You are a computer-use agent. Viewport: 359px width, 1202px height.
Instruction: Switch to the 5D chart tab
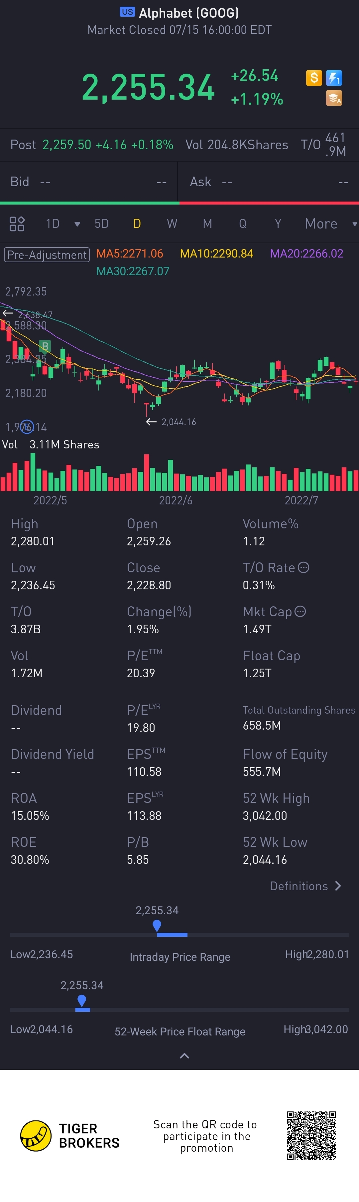coord(101,224)
